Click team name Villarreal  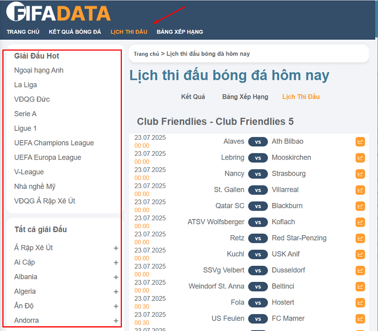pos(285,190)
